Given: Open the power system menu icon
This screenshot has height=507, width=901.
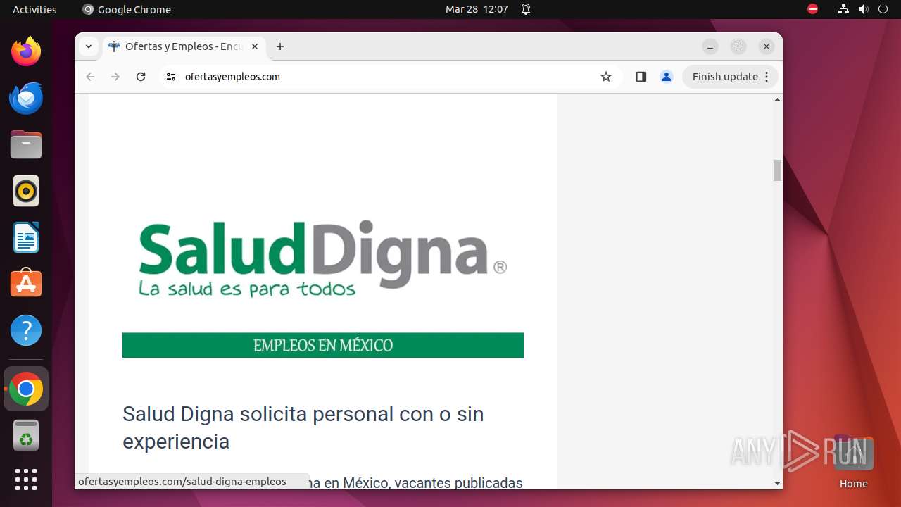Looking at the screenshot, I should (883, 9).
